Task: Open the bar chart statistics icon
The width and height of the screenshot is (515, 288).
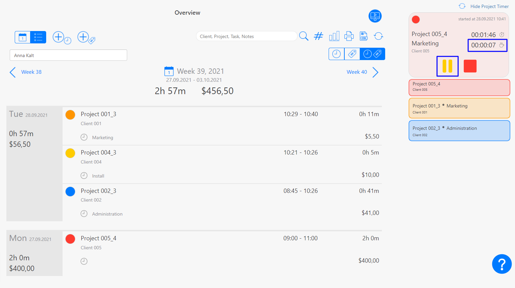Action: click(x=334, y=36)
